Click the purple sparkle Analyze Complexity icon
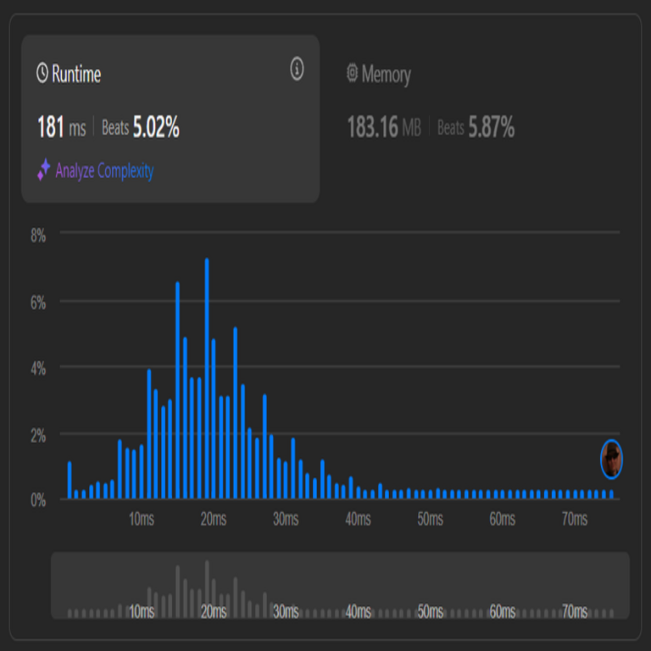Viewport: 651px width, 651px height. (43, 170)
